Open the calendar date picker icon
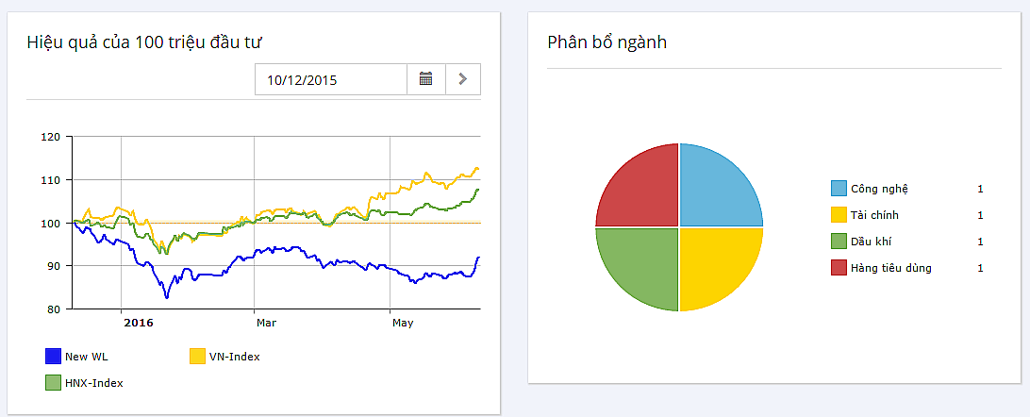1030x417 pixels. tap(425, 79)
